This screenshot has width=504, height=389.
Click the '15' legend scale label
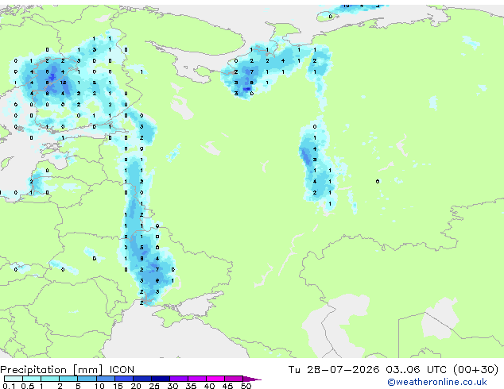118,386
